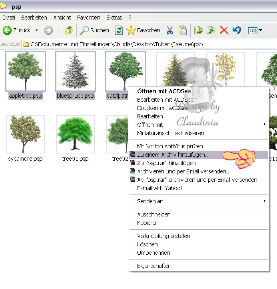This screenshot has width=277, height=289.
Task: Open the Bearbeiten menu in menu bar
Action: (34, 18)
